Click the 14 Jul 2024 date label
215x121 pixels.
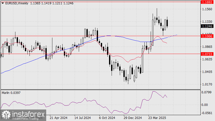click(83, 118)
